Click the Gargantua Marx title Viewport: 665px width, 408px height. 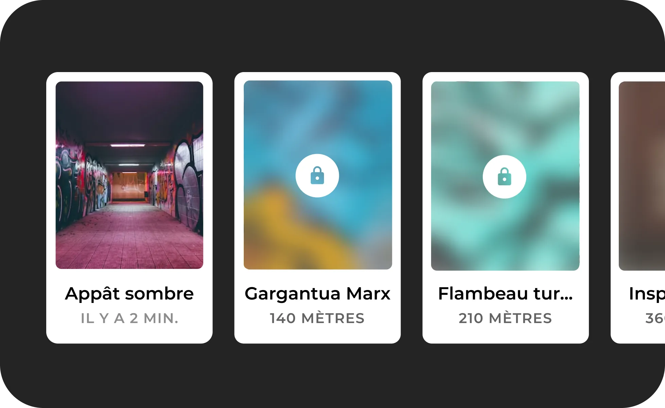coord(318,294)
